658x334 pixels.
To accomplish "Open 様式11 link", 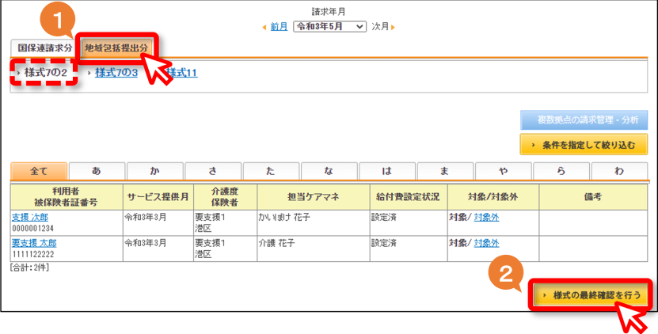I will click(181, 73).
